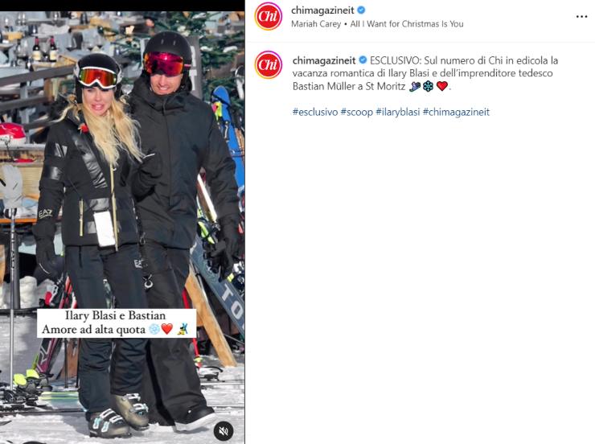Click the snowflake emoji in the caption
The image size is (595, 444).
tap(429, 87)
